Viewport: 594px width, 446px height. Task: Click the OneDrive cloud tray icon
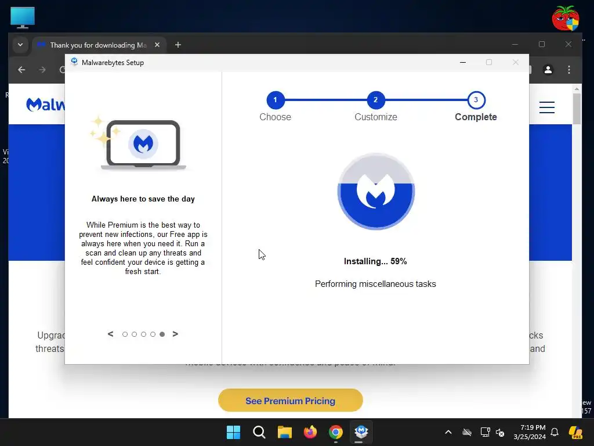(467, 432)
